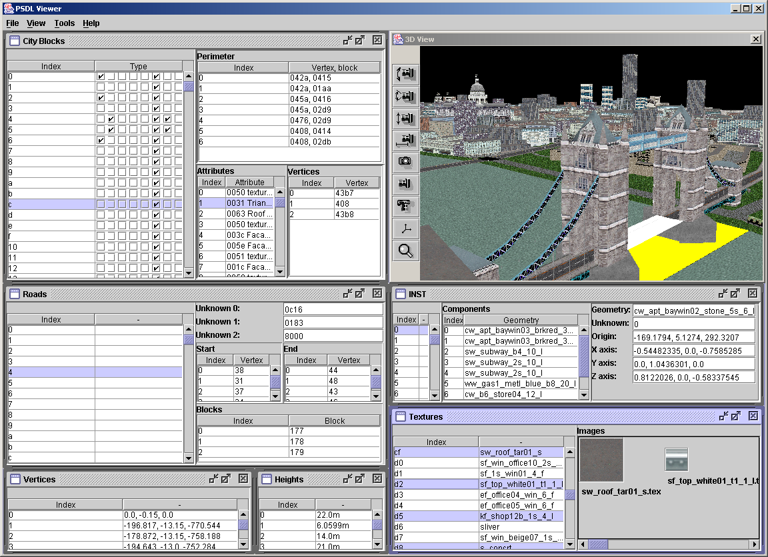
Task: Click the Unknown 0 field in Roads
Action: click(333, 309)
